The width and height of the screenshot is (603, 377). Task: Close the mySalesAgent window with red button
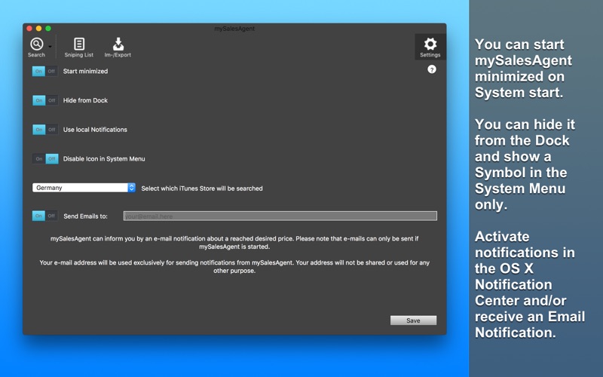(29, 29)
